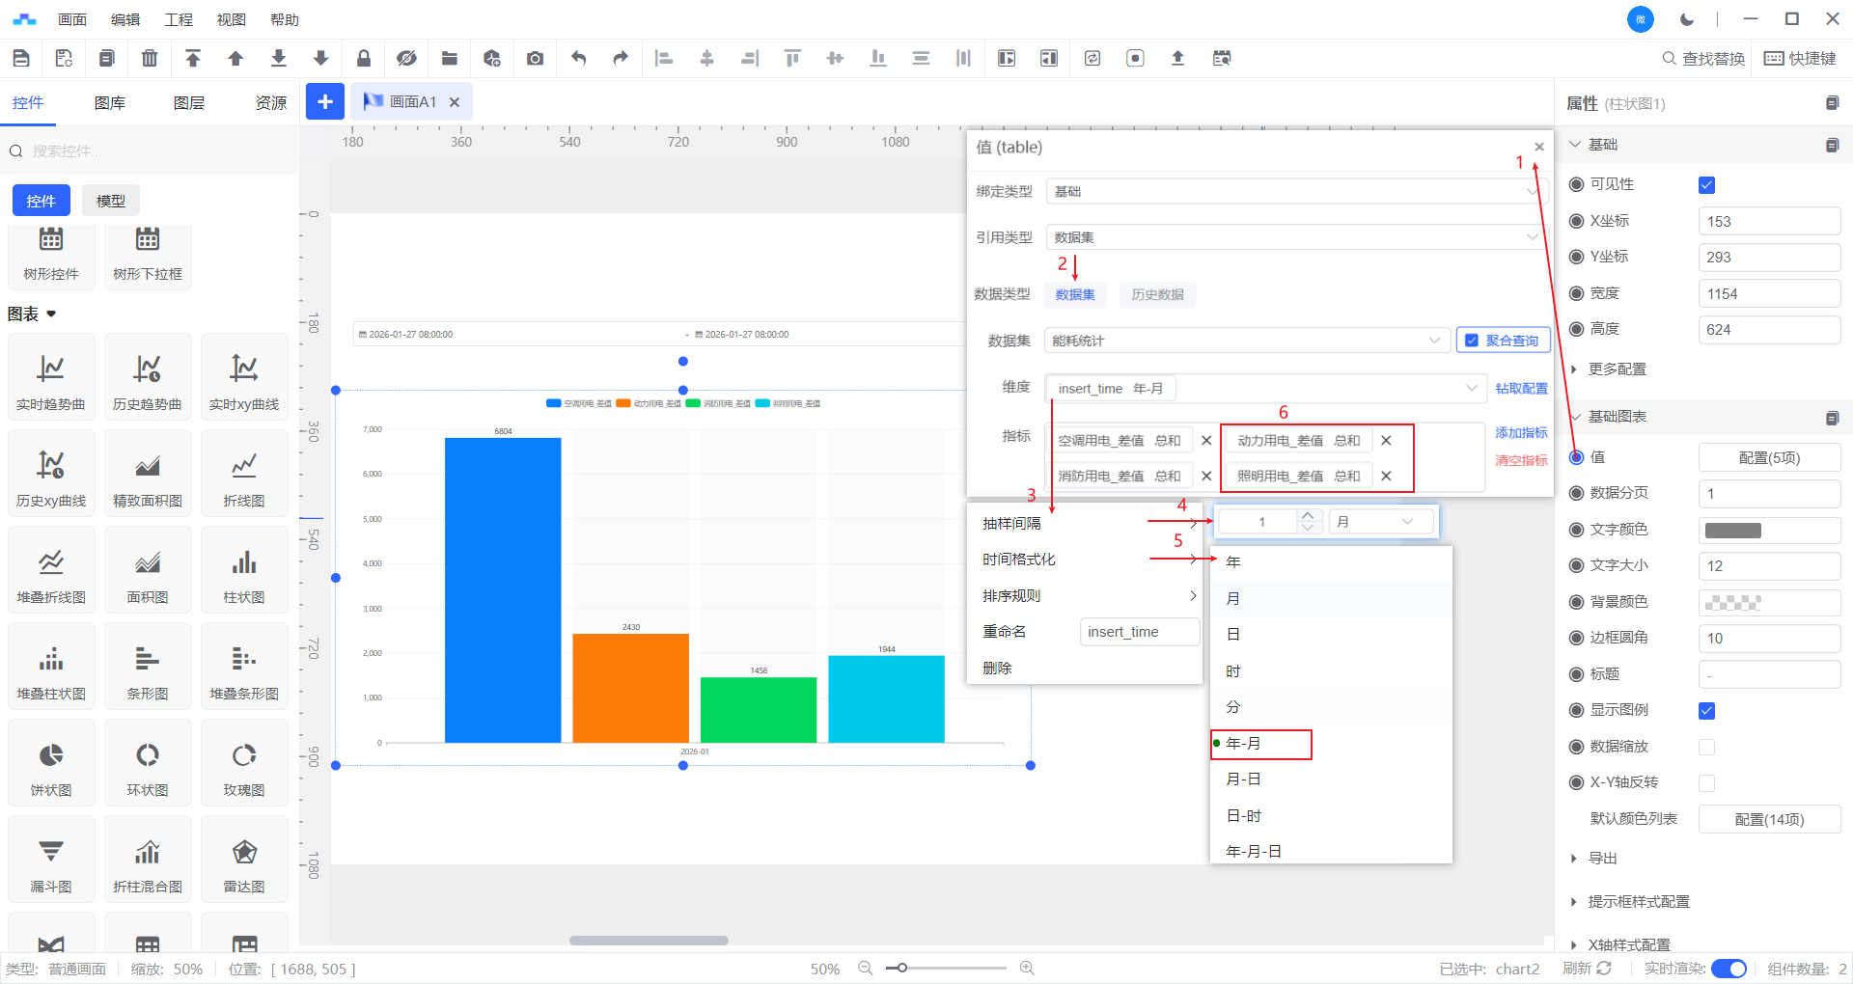
Task: Uncheck the 可见性 checkbox
Action: tap(1706, 185)
